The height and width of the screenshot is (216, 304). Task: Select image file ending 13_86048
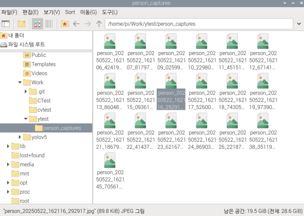(x=110, y=91)
